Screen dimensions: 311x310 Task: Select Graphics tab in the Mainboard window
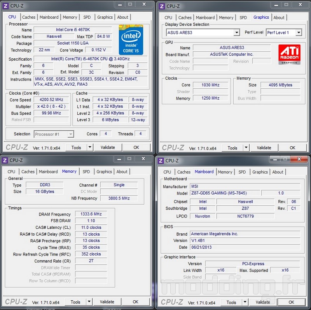(x=260, y=172)
